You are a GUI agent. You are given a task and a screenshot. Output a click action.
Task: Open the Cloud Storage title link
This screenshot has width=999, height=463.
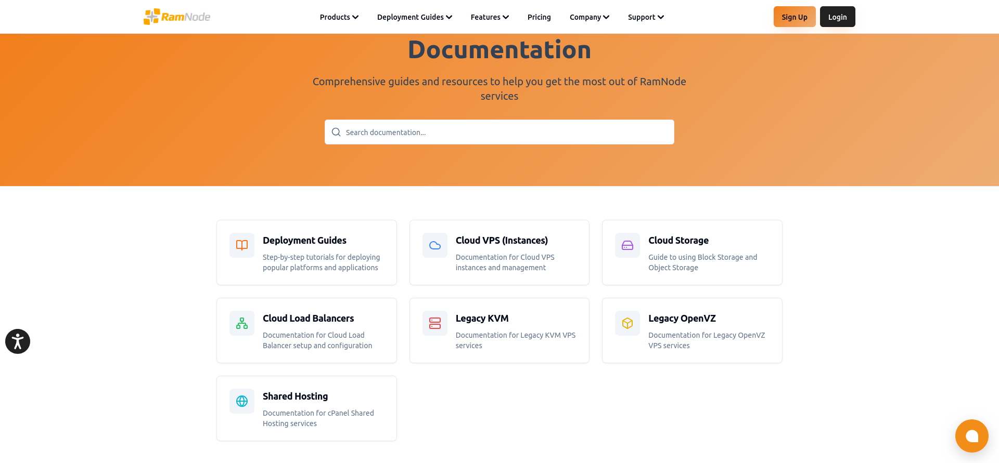tap(678, 241)
